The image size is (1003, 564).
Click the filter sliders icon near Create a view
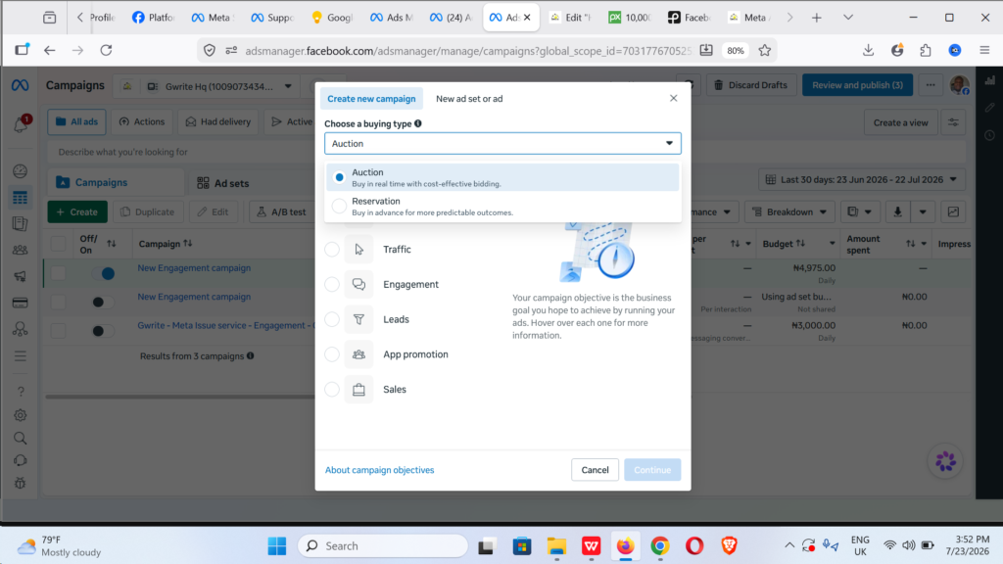point(953,122)
